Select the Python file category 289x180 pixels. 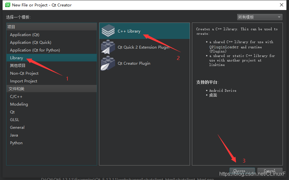pos(52,143)
